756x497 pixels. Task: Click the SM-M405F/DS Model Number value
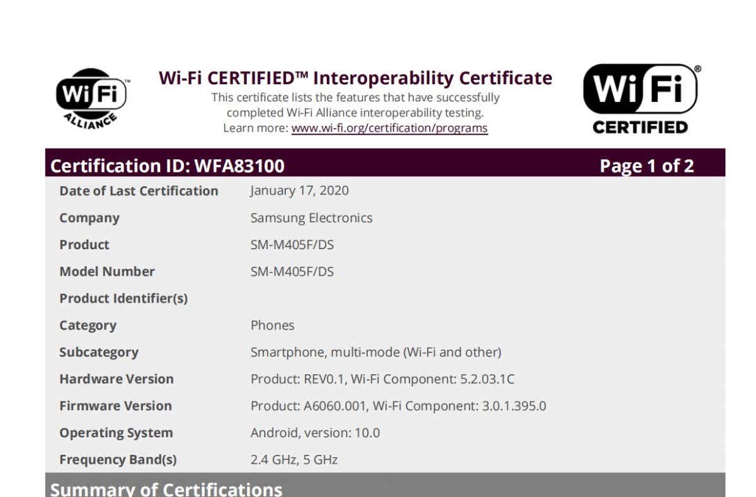click(x=292, y=272)
